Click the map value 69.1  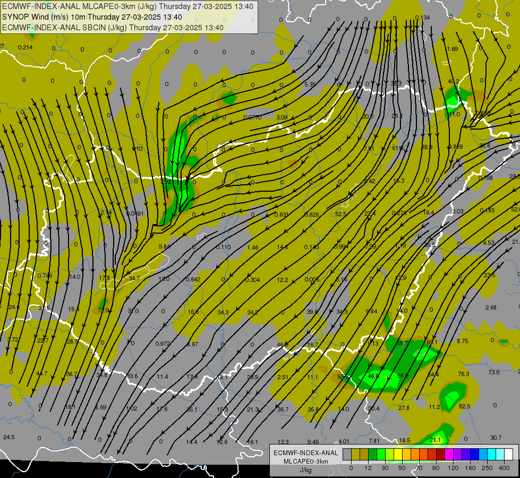432,342
